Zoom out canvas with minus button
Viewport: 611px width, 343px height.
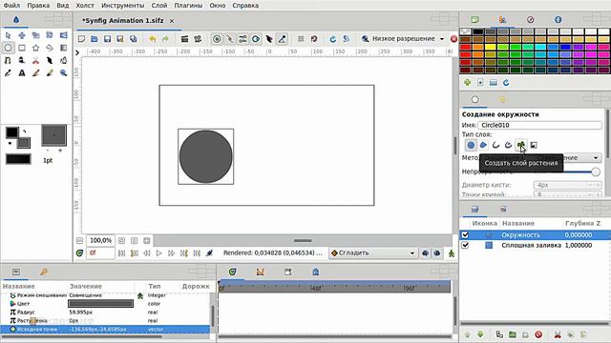[x=79, y=241]
